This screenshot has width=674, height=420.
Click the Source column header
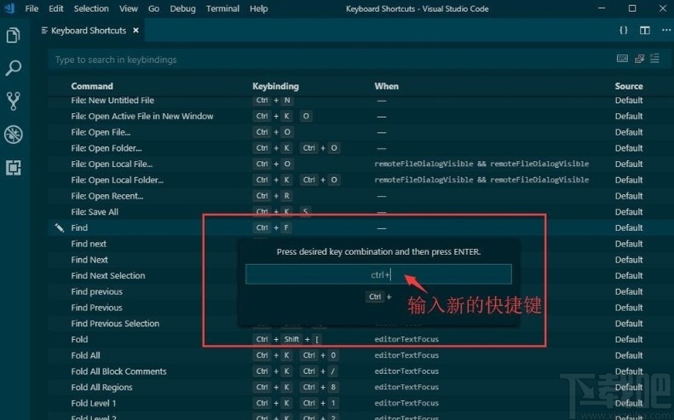click(x=629, y=86)
